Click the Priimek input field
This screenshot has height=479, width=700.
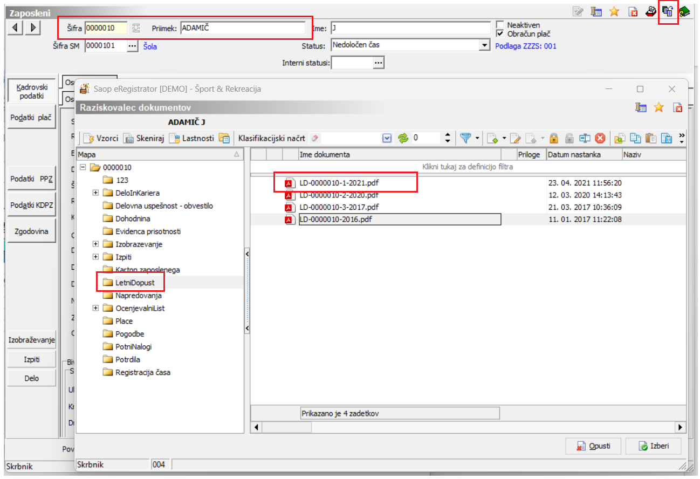click(243, 28)
